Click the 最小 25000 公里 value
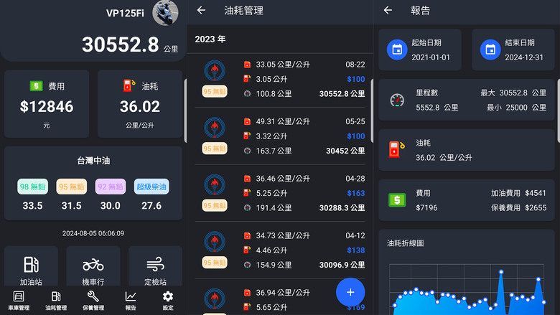560x315 pixels. (x=516, y=108)
